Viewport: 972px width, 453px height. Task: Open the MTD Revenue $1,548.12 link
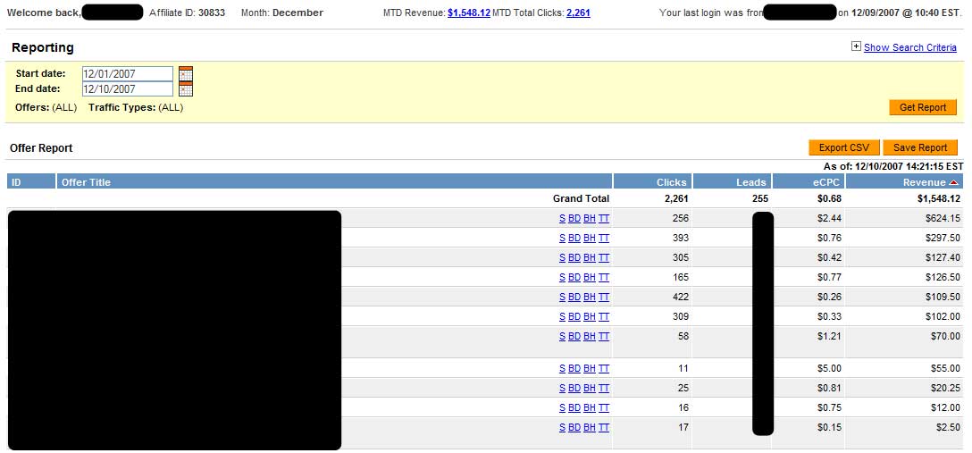click(469, 13)
